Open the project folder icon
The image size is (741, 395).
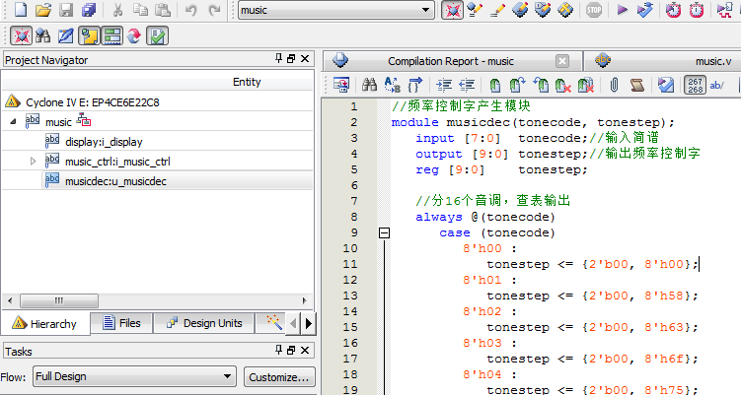(x=42, y=10)
